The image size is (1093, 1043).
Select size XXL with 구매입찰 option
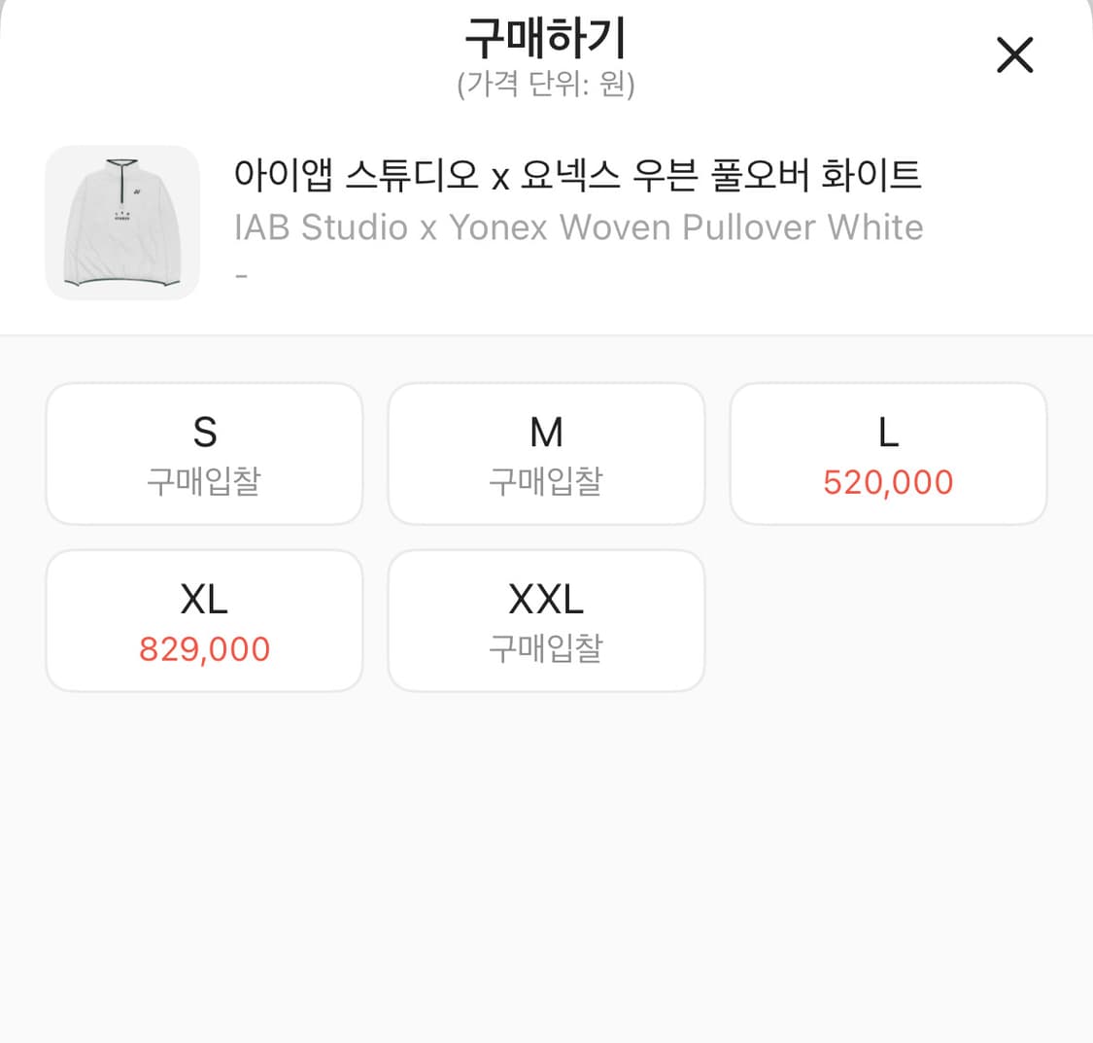coord(545,620)
